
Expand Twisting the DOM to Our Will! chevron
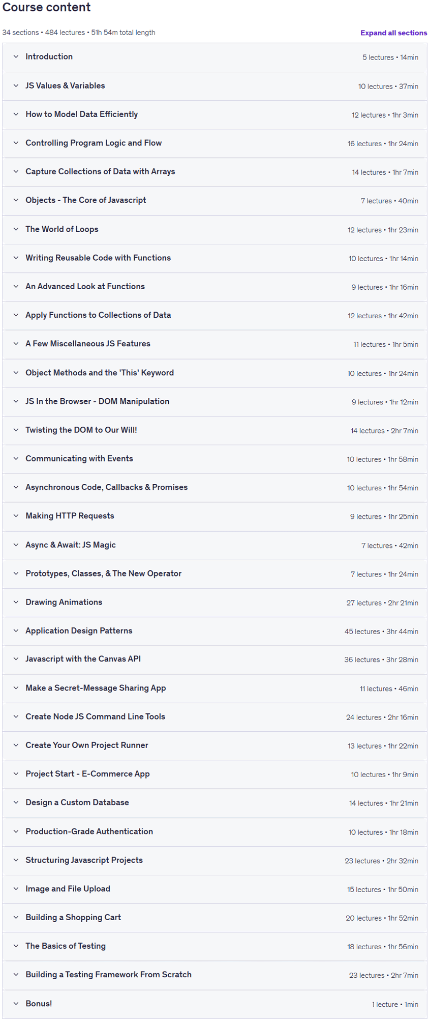pos(16,430)
